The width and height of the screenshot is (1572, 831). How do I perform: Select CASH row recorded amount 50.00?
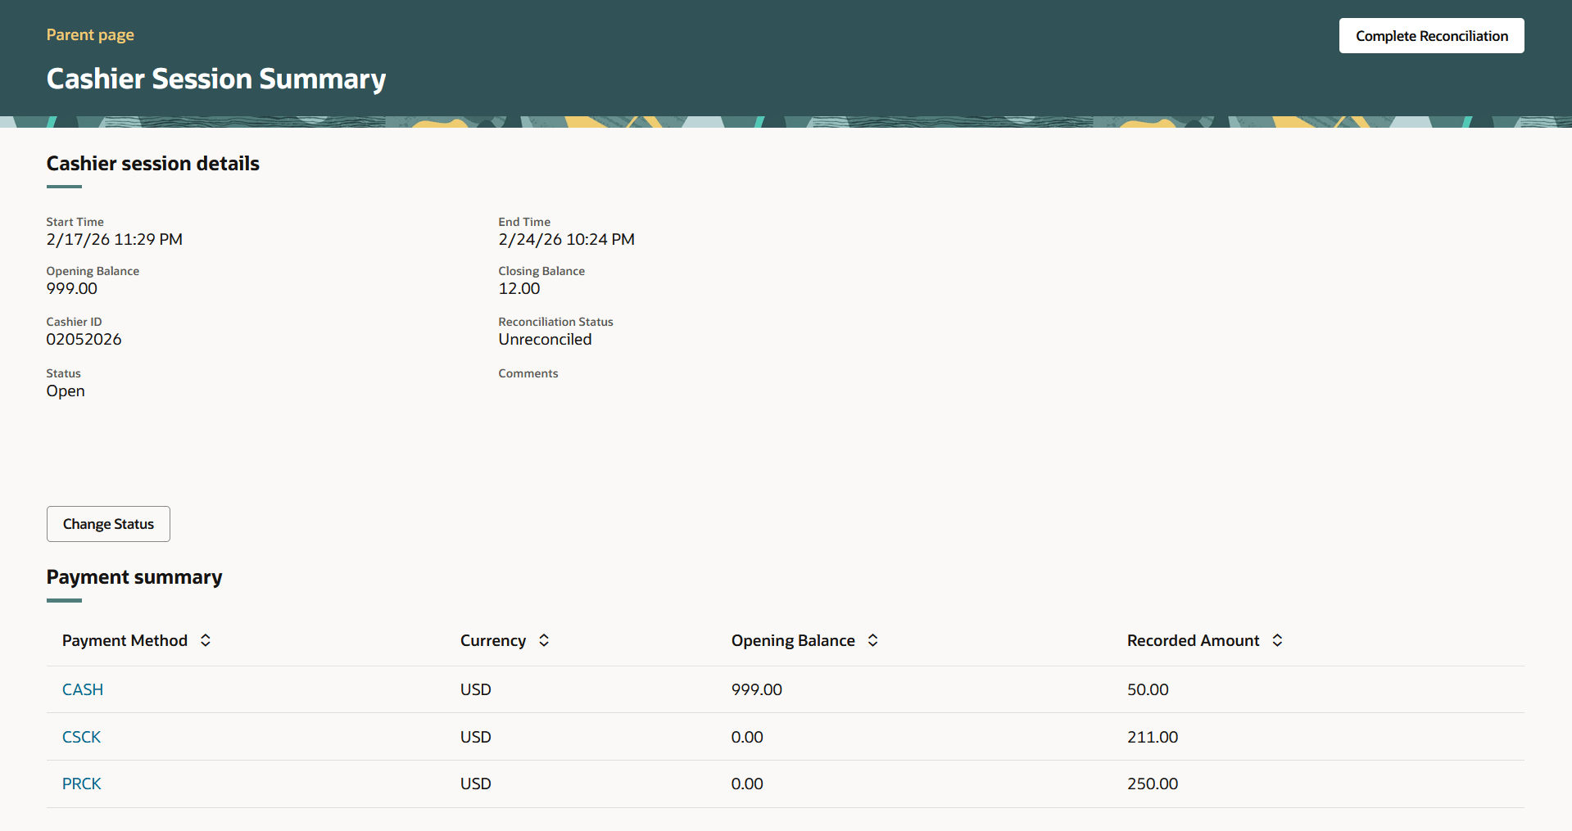pos(1148,689)
